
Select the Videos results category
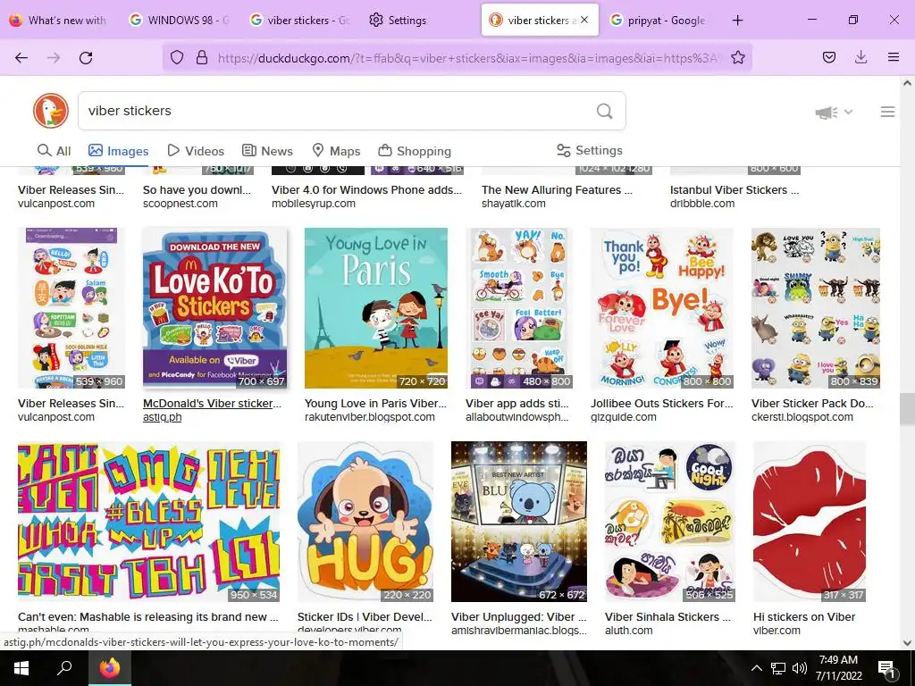point(196,151)
